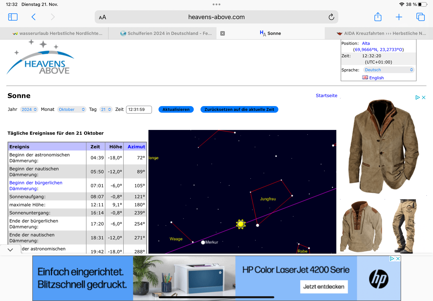Click the Heavens Above logo
The height and width of the screenshot is (301, 433).
(41, 58)
